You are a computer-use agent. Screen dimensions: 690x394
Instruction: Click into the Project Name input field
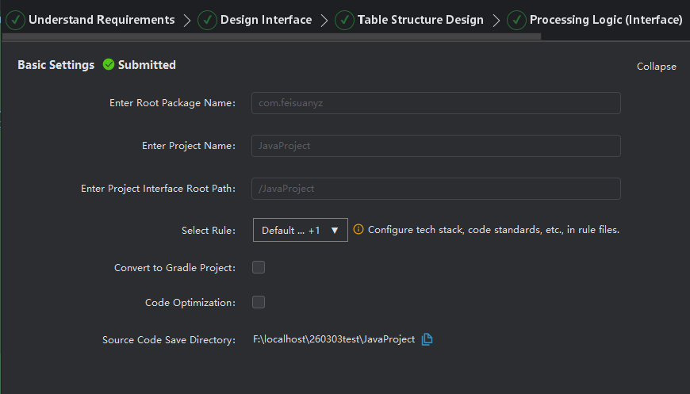coord(435,146)
